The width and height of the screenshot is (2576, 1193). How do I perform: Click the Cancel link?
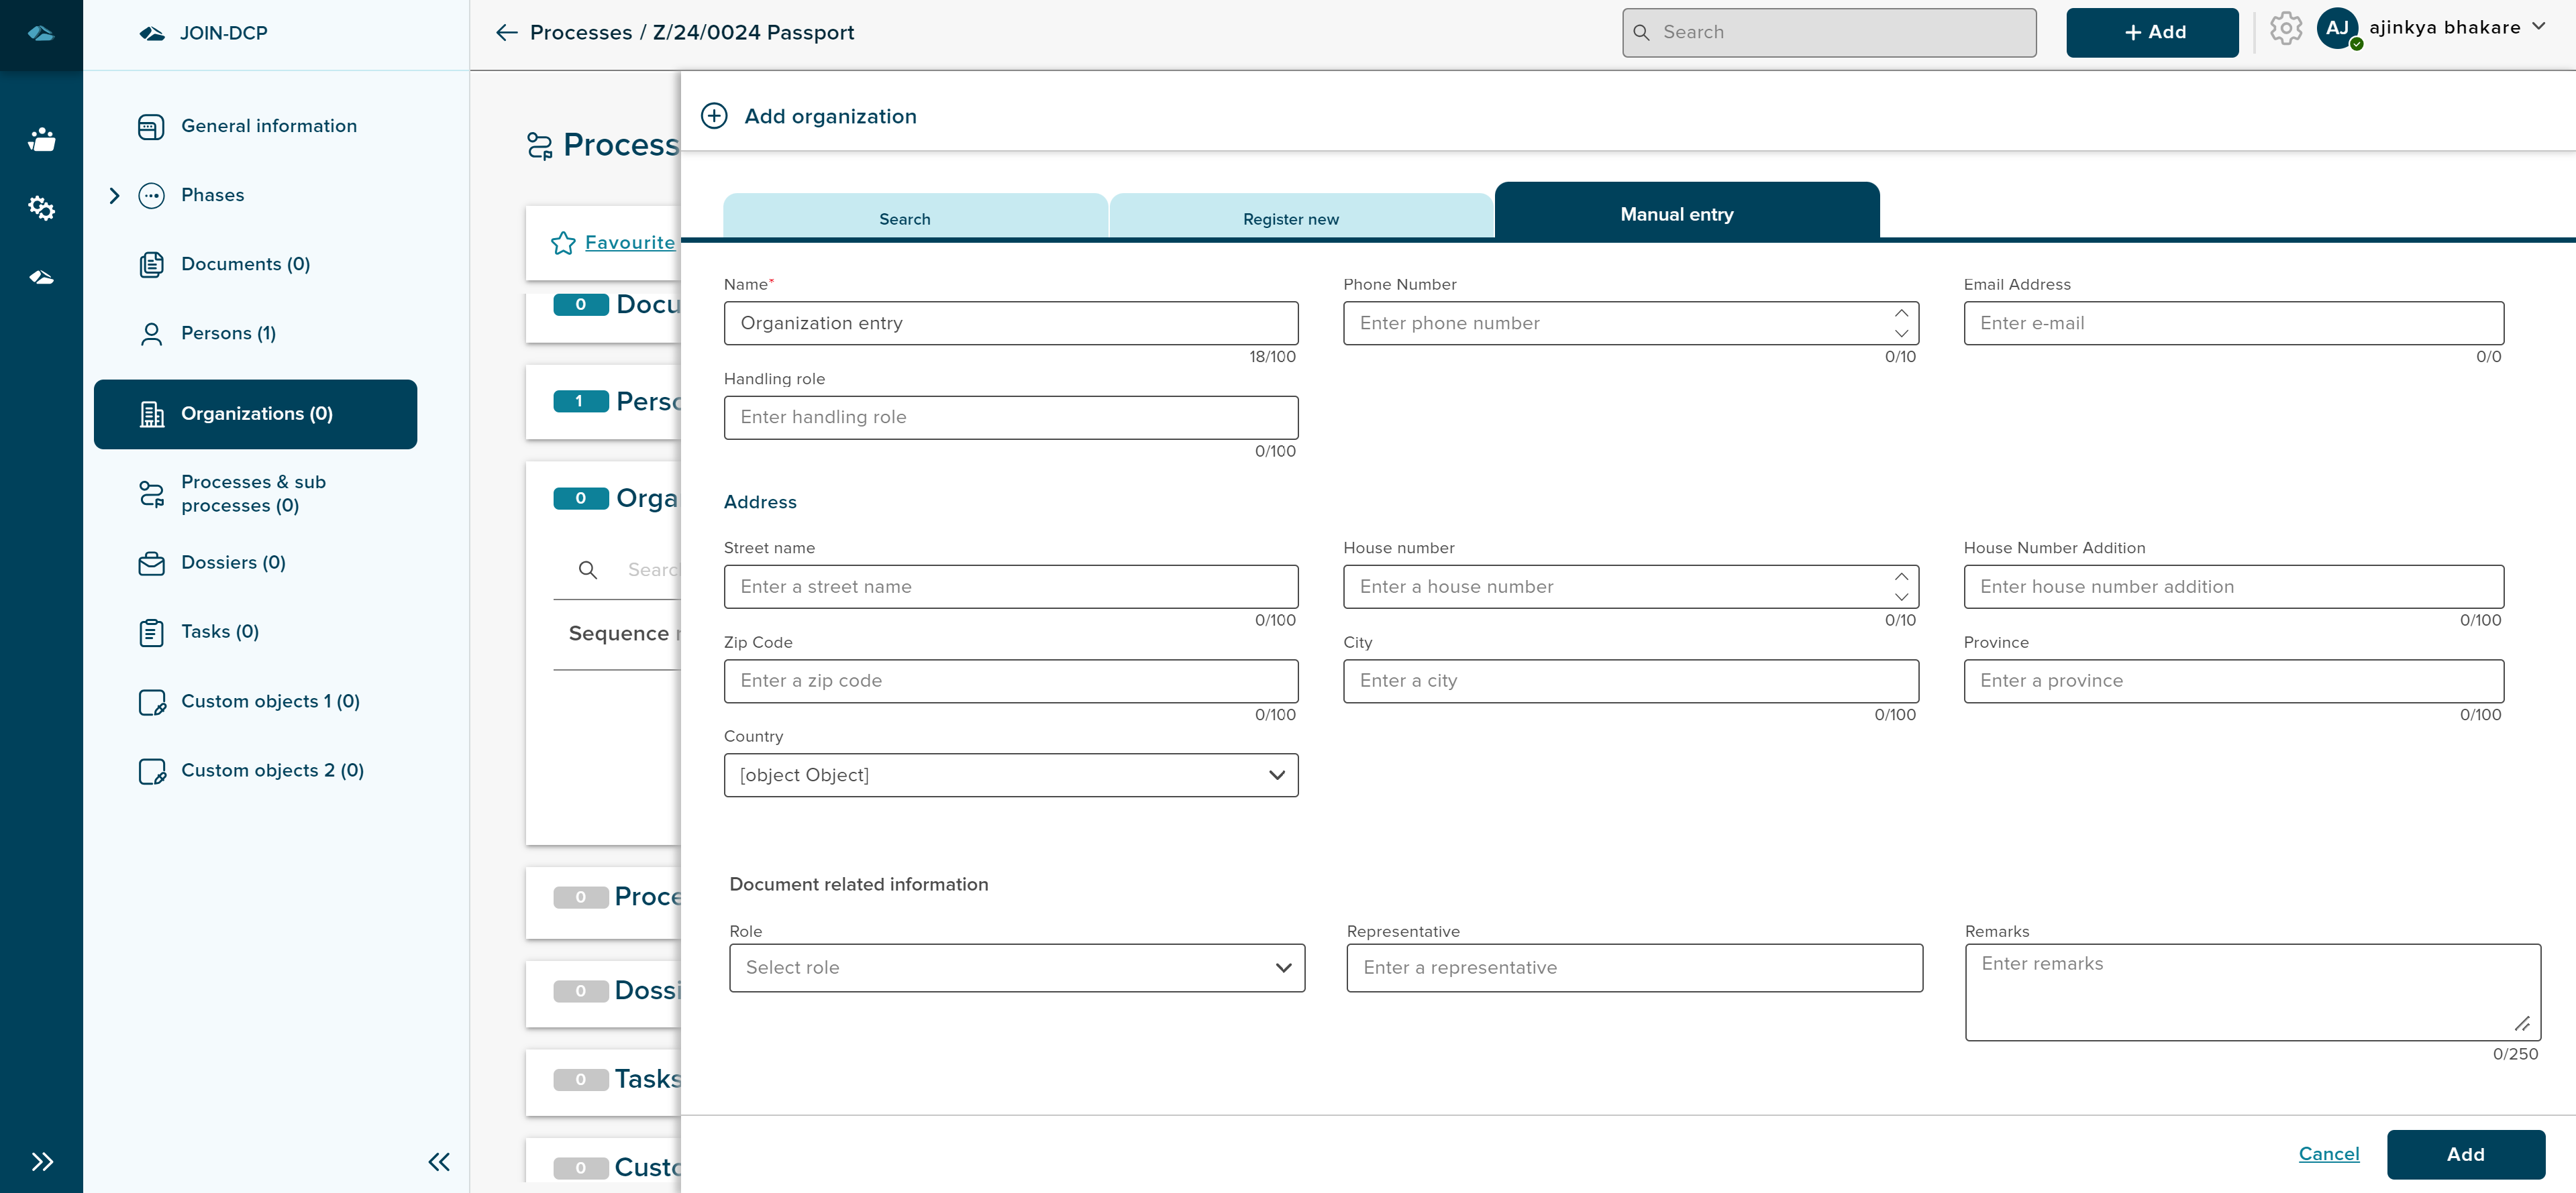tap(2328, 1154)
